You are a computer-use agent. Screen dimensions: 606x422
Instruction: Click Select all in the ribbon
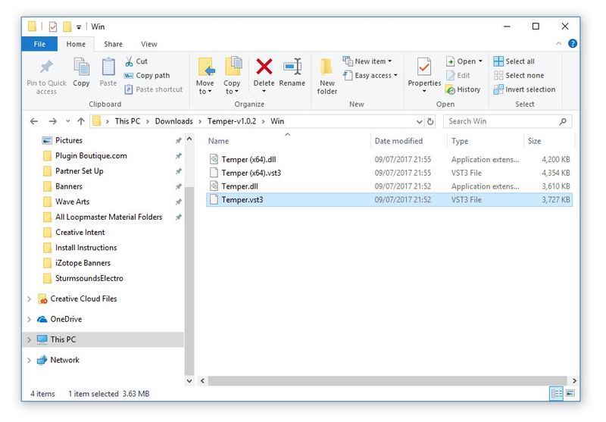[x=519, y=61]
